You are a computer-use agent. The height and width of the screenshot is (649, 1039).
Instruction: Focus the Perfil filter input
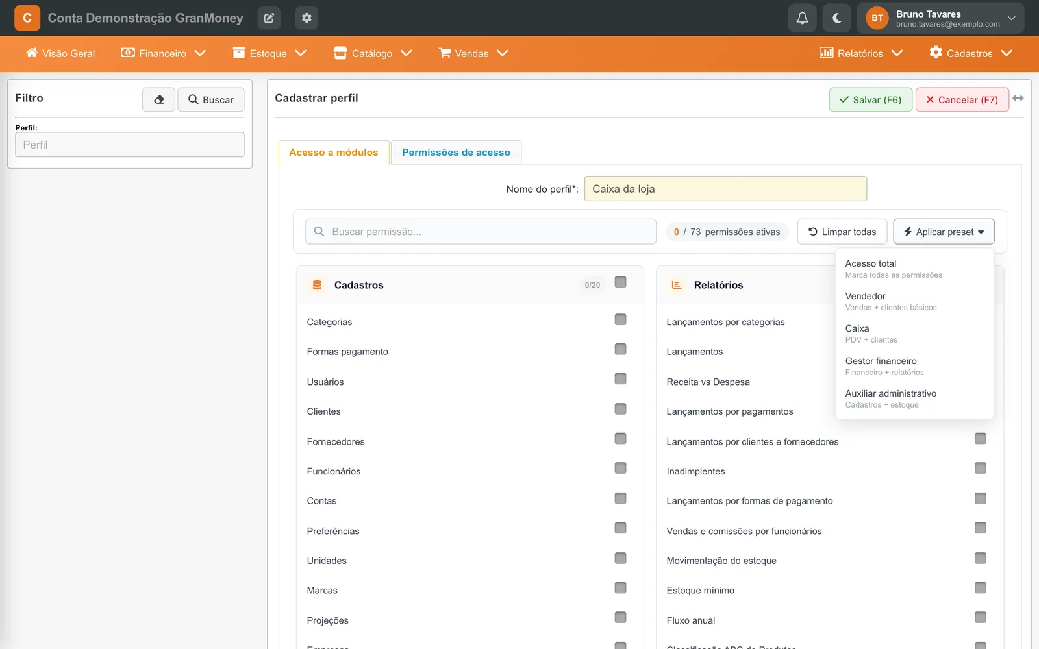(130, 145)
